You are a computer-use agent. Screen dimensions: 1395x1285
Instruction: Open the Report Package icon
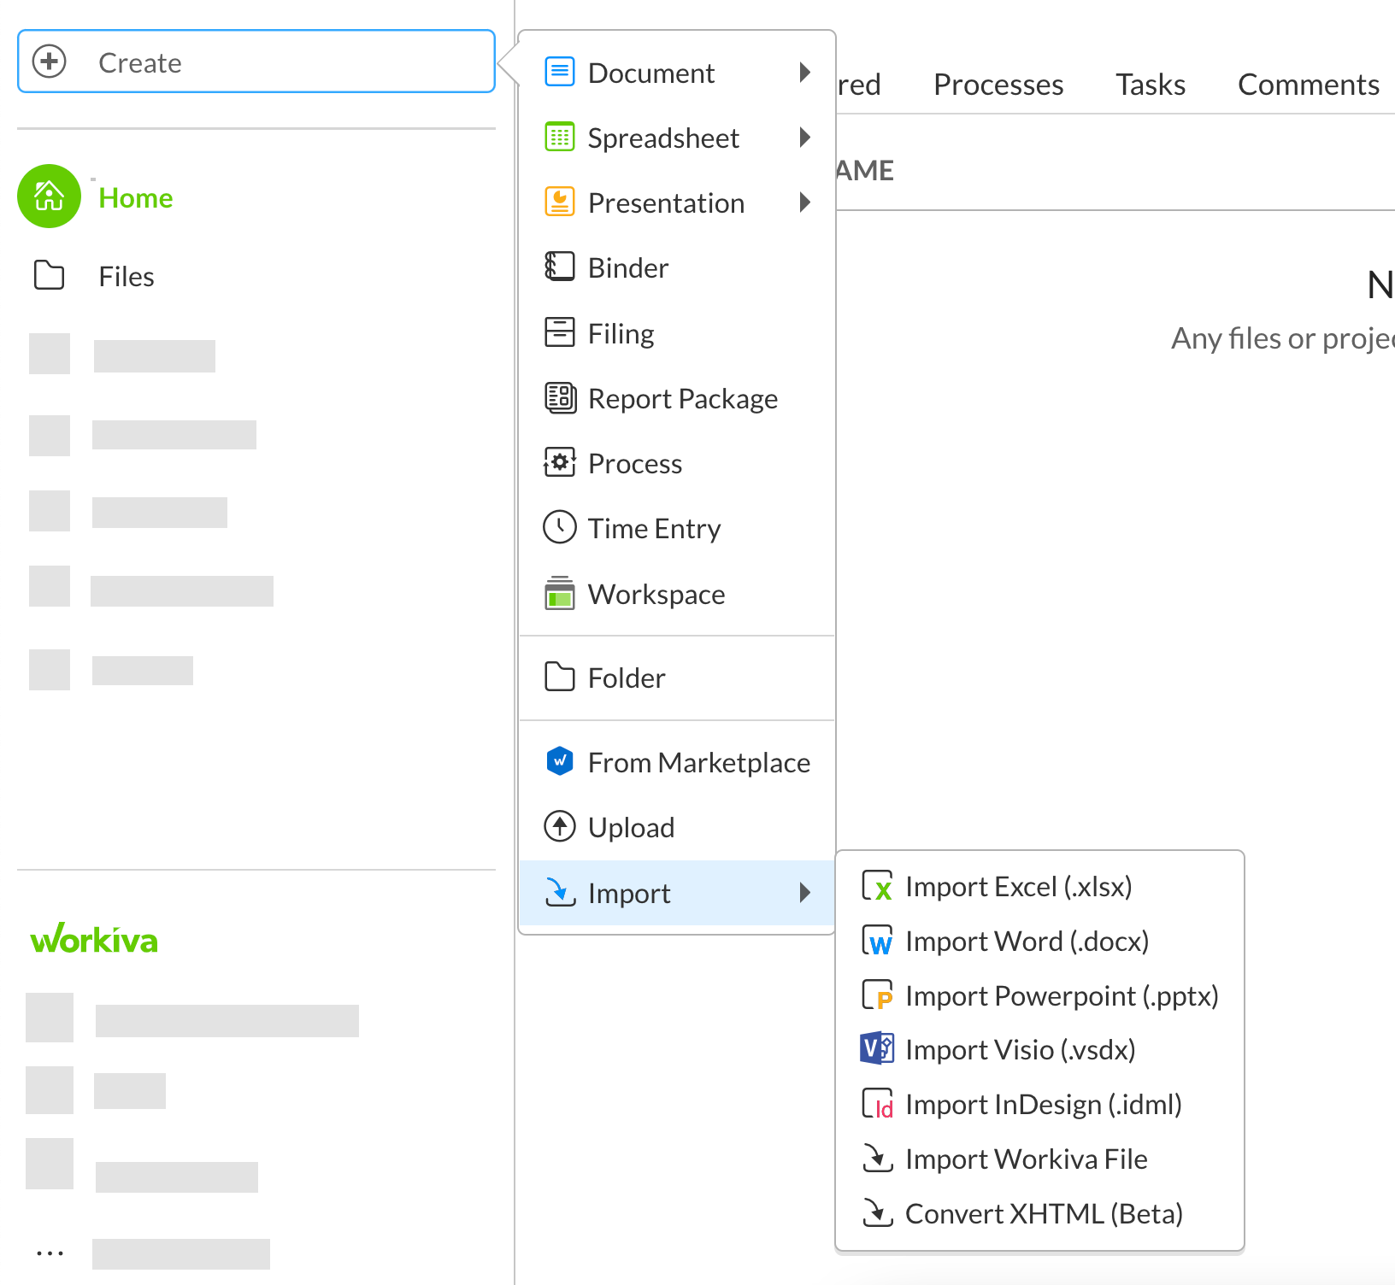click(x=560, y=398)
